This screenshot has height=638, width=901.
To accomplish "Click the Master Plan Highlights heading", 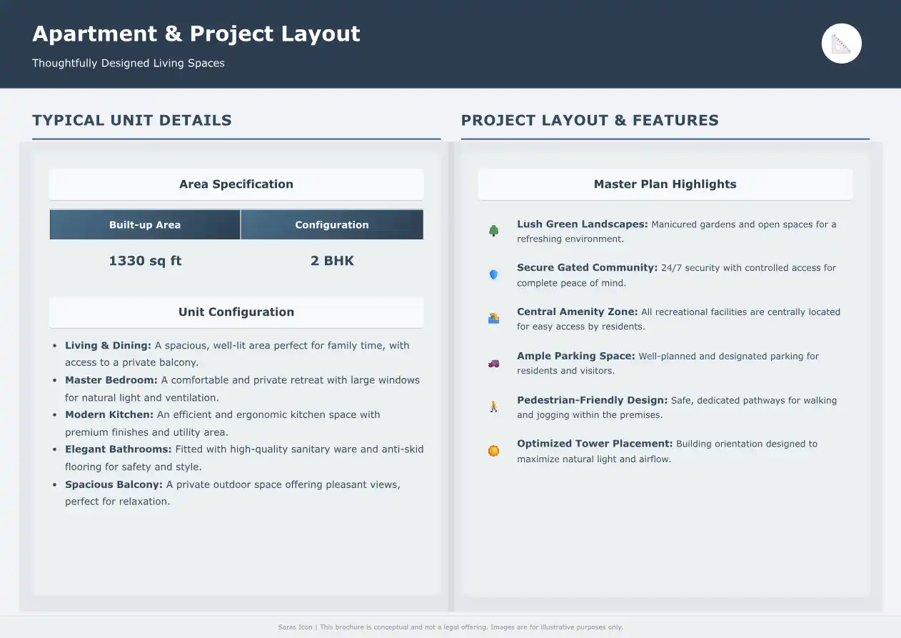I will (665, 184).
